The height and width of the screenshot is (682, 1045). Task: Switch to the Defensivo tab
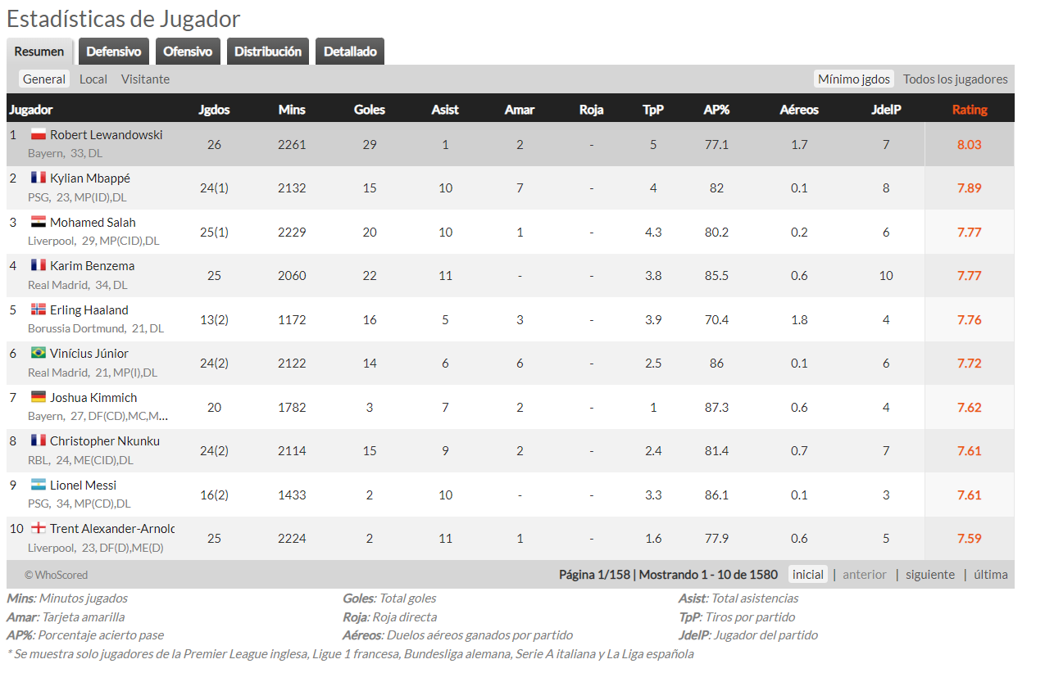[114, 51]
